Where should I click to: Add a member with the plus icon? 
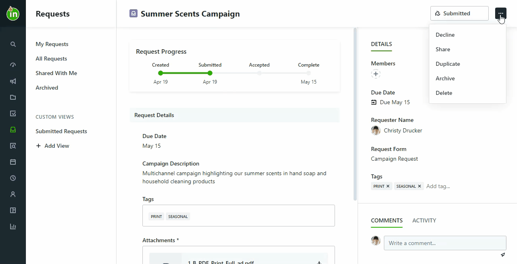click(x=376, y=74)
